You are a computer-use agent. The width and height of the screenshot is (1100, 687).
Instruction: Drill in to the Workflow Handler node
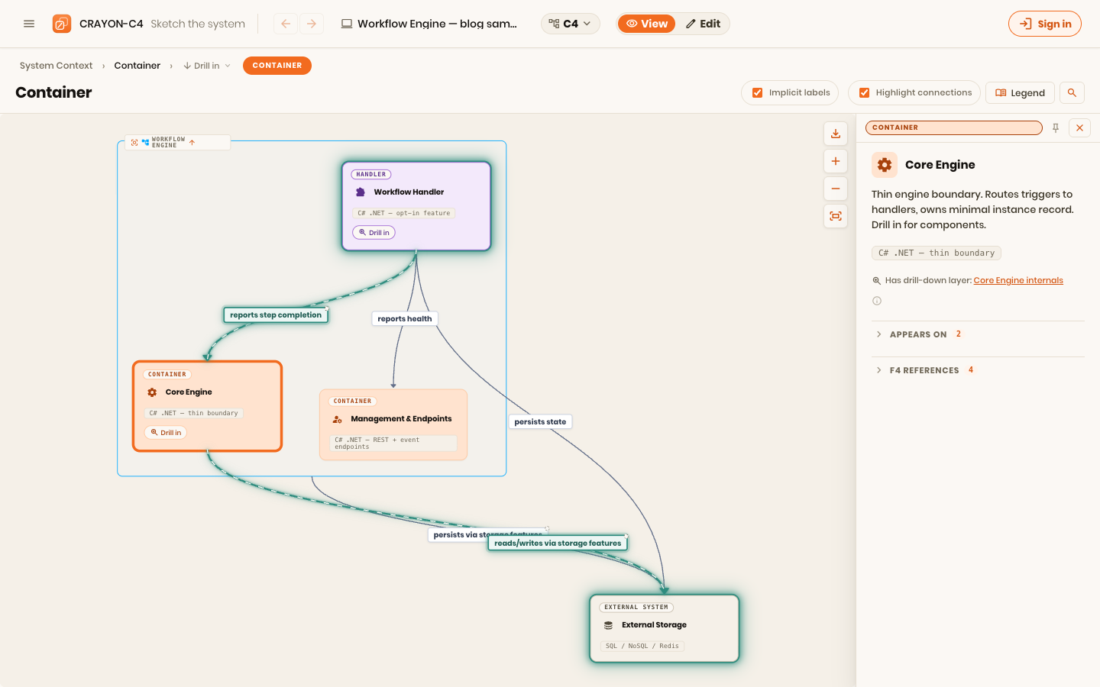pyautogui.click(x=374, y=233)
